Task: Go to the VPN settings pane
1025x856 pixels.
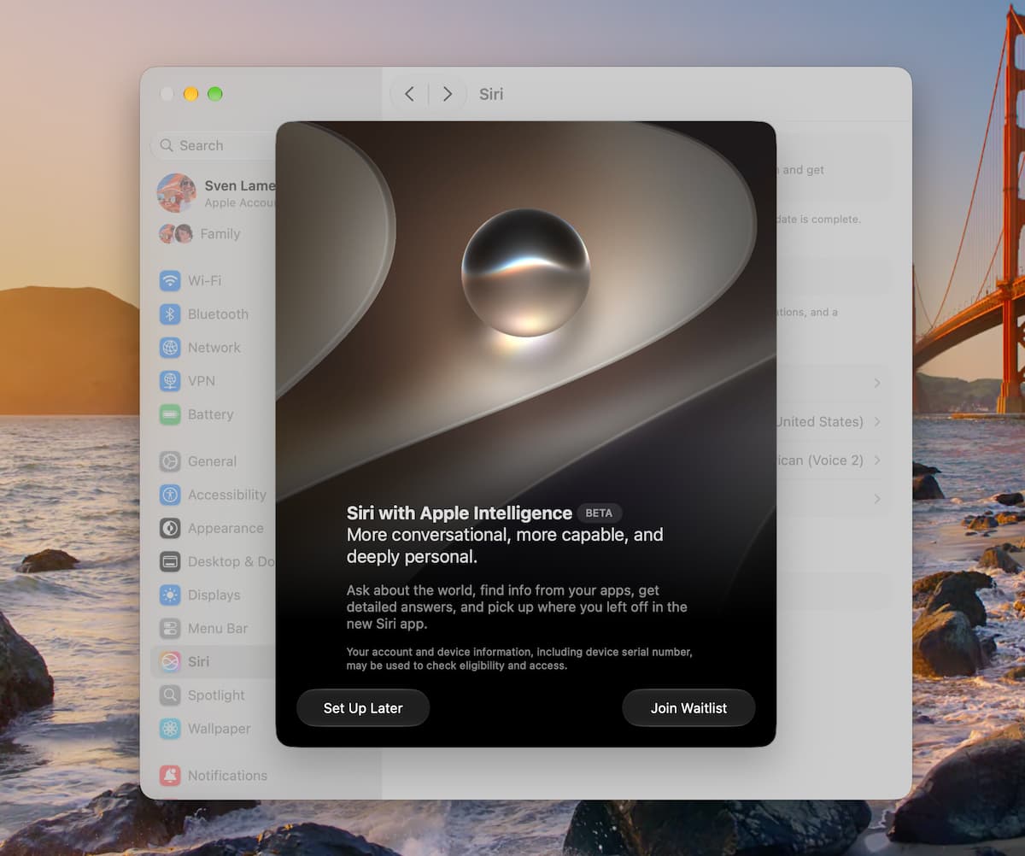Action: tap(186, 381)
